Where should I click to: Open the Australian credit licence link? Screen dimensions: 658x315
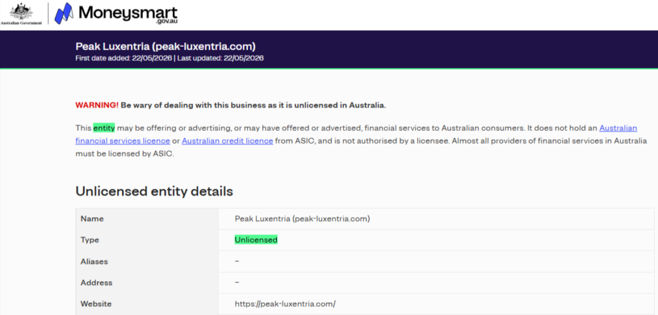coord(227,140)
